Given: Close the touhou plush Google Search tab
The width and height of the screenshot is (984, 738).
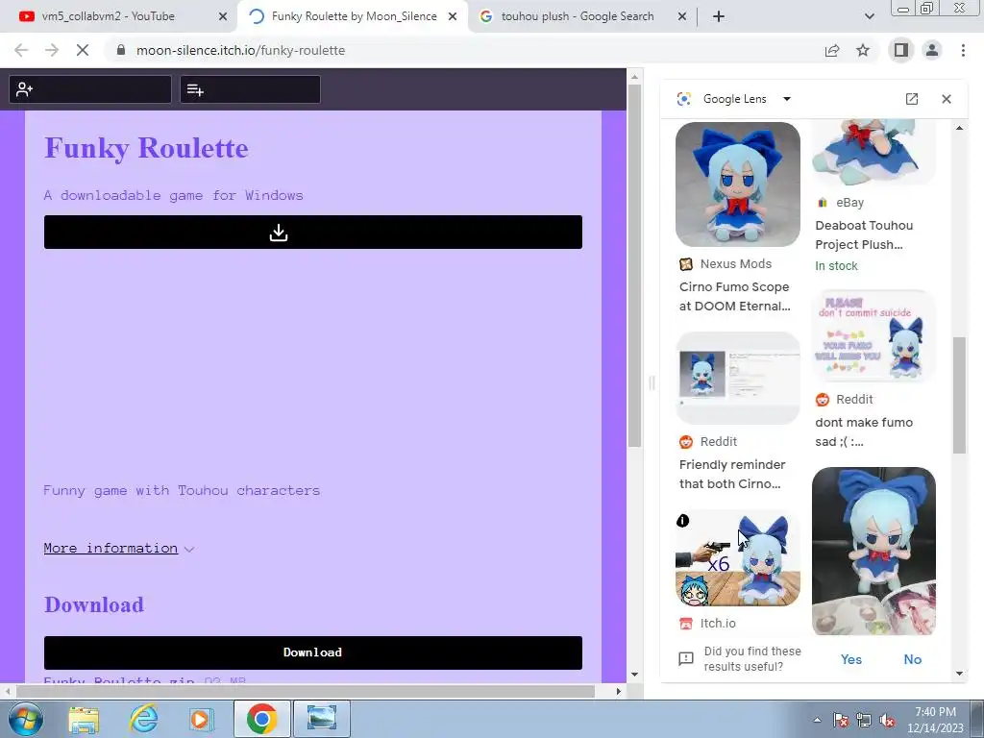Looking at the screenshot, I should (682, 17).
